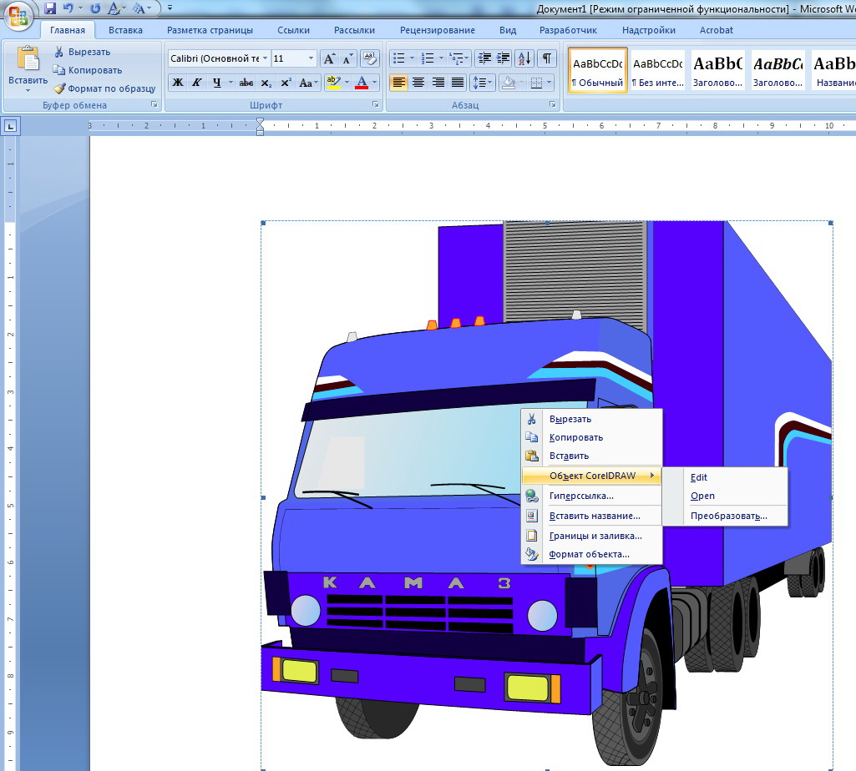Cut selection with Вырезать in ribbon
Image resolution: width=856 pixels, height=771 pixels.
coord(83,52)
